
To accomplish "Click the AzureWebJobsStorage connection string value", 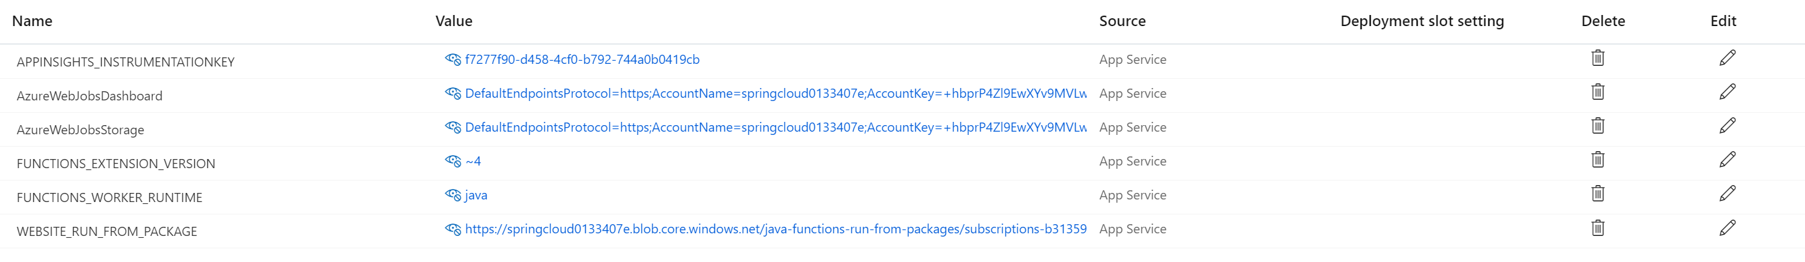I will click(x=775, y=128).
